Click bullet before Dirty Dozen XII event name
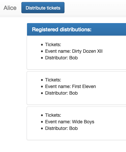This screenshot has width=126, height=152. pos(42,51)
